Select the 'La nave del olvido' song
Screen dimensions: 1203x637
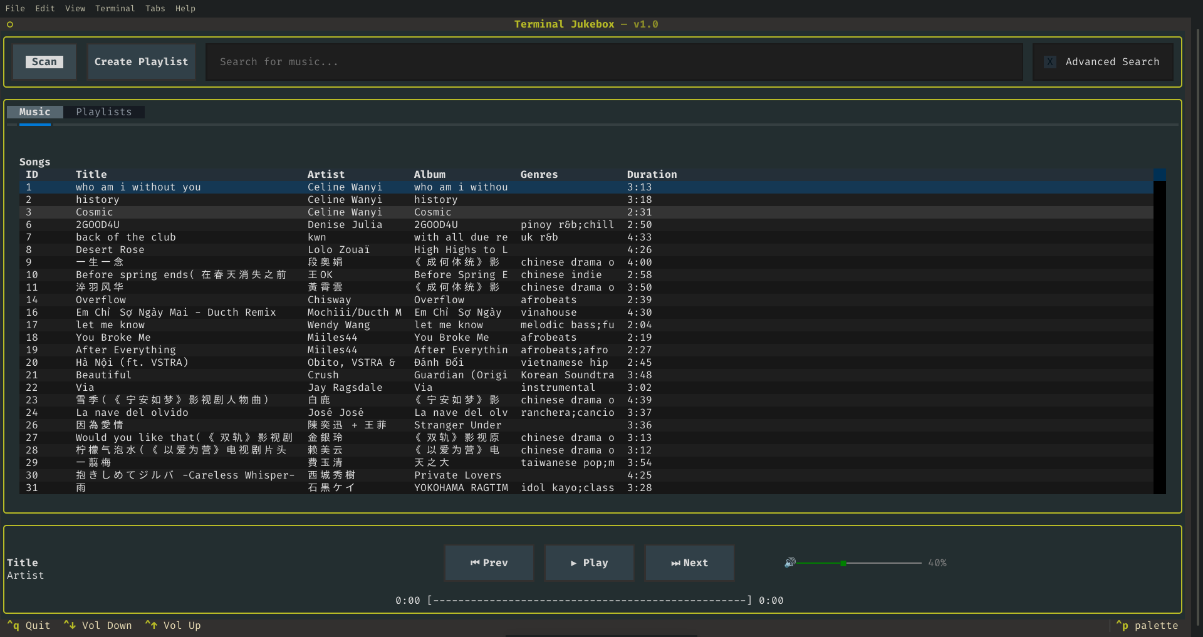pyautogui.click(x=586, y=412)
